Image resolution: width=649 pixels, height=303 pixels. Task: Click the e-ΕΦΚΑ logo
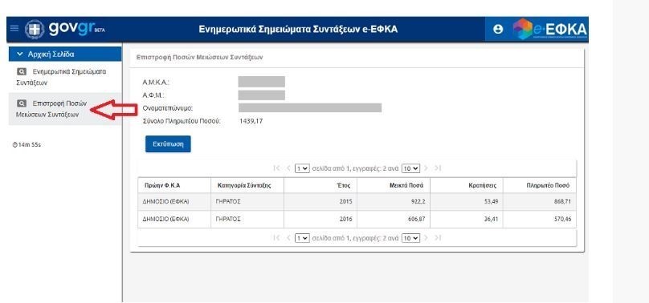tap(549, 29)
